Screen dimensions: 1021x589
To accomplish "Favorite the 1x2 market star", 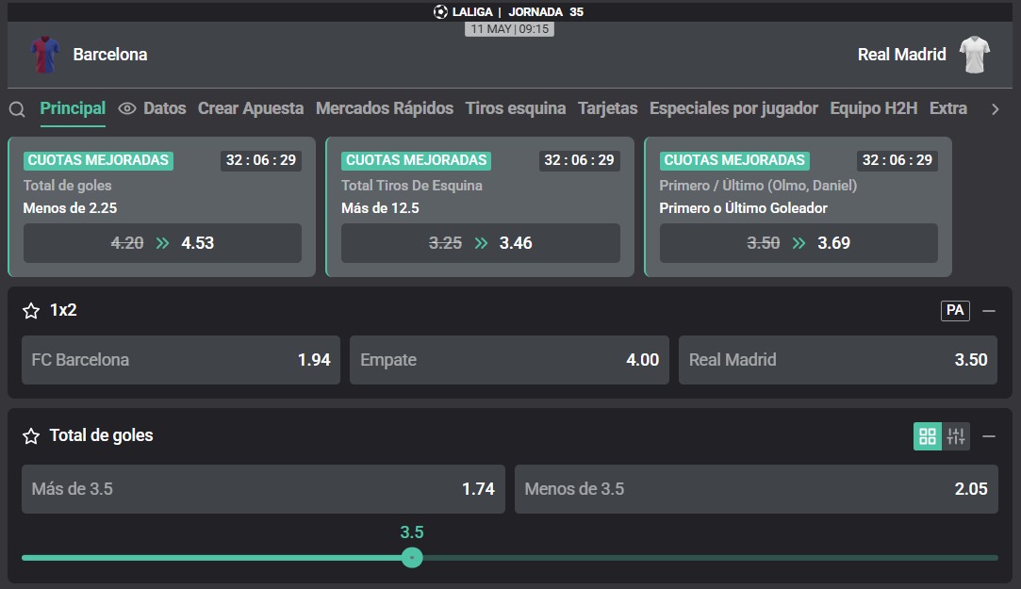I will coord(31,310).
